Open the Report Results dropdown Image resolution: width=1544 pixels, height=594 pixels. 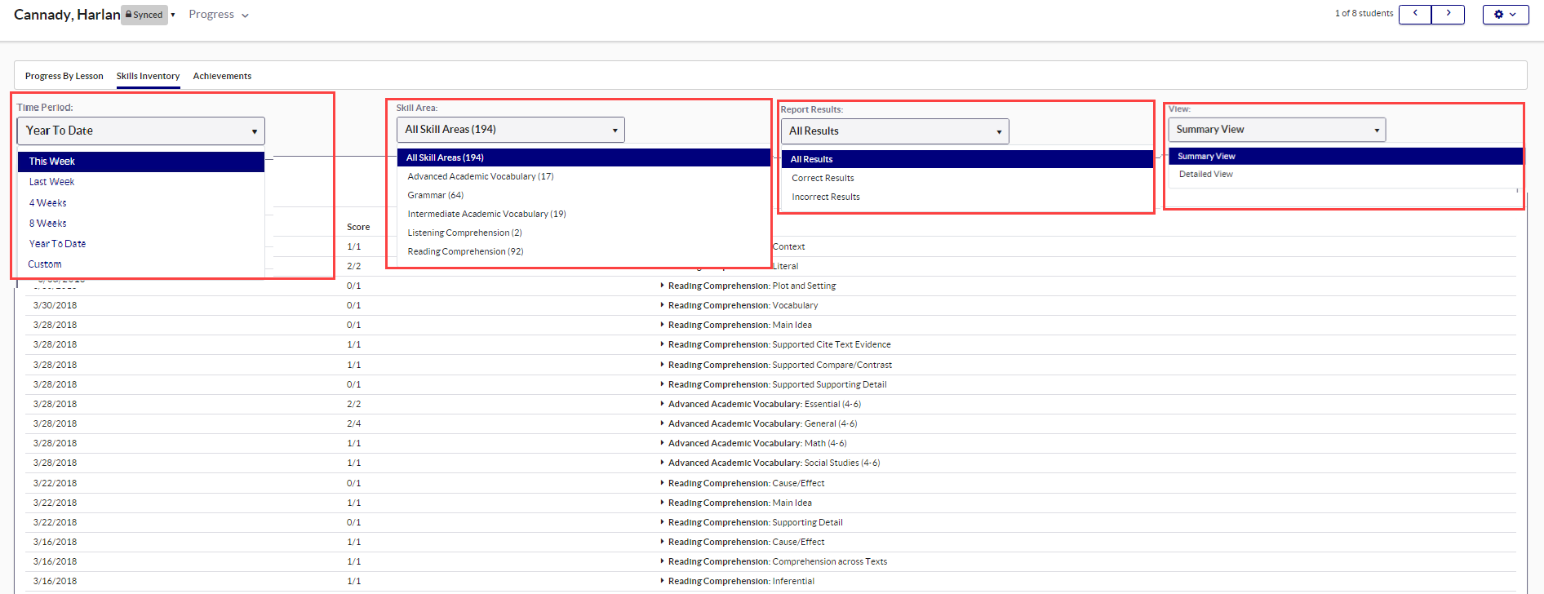click(894, 131)
